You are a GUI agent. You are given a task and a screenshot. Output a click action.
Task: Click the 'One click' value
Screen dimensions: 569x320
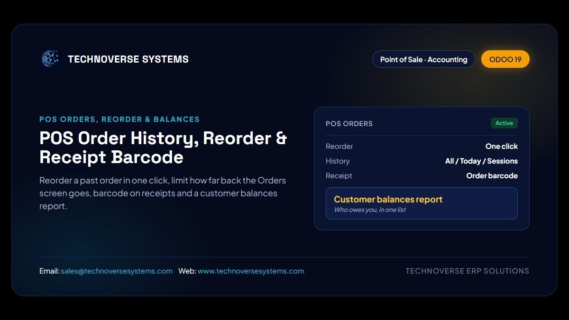point(502,146)
